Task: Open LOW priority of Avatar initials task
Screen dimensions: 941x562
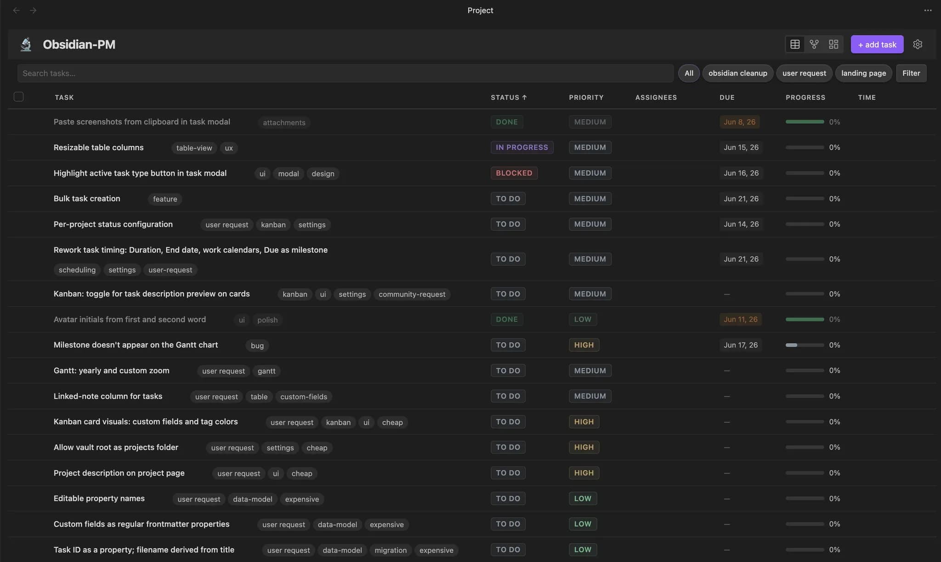Action: pyautogui.click(x=583, y=319)
